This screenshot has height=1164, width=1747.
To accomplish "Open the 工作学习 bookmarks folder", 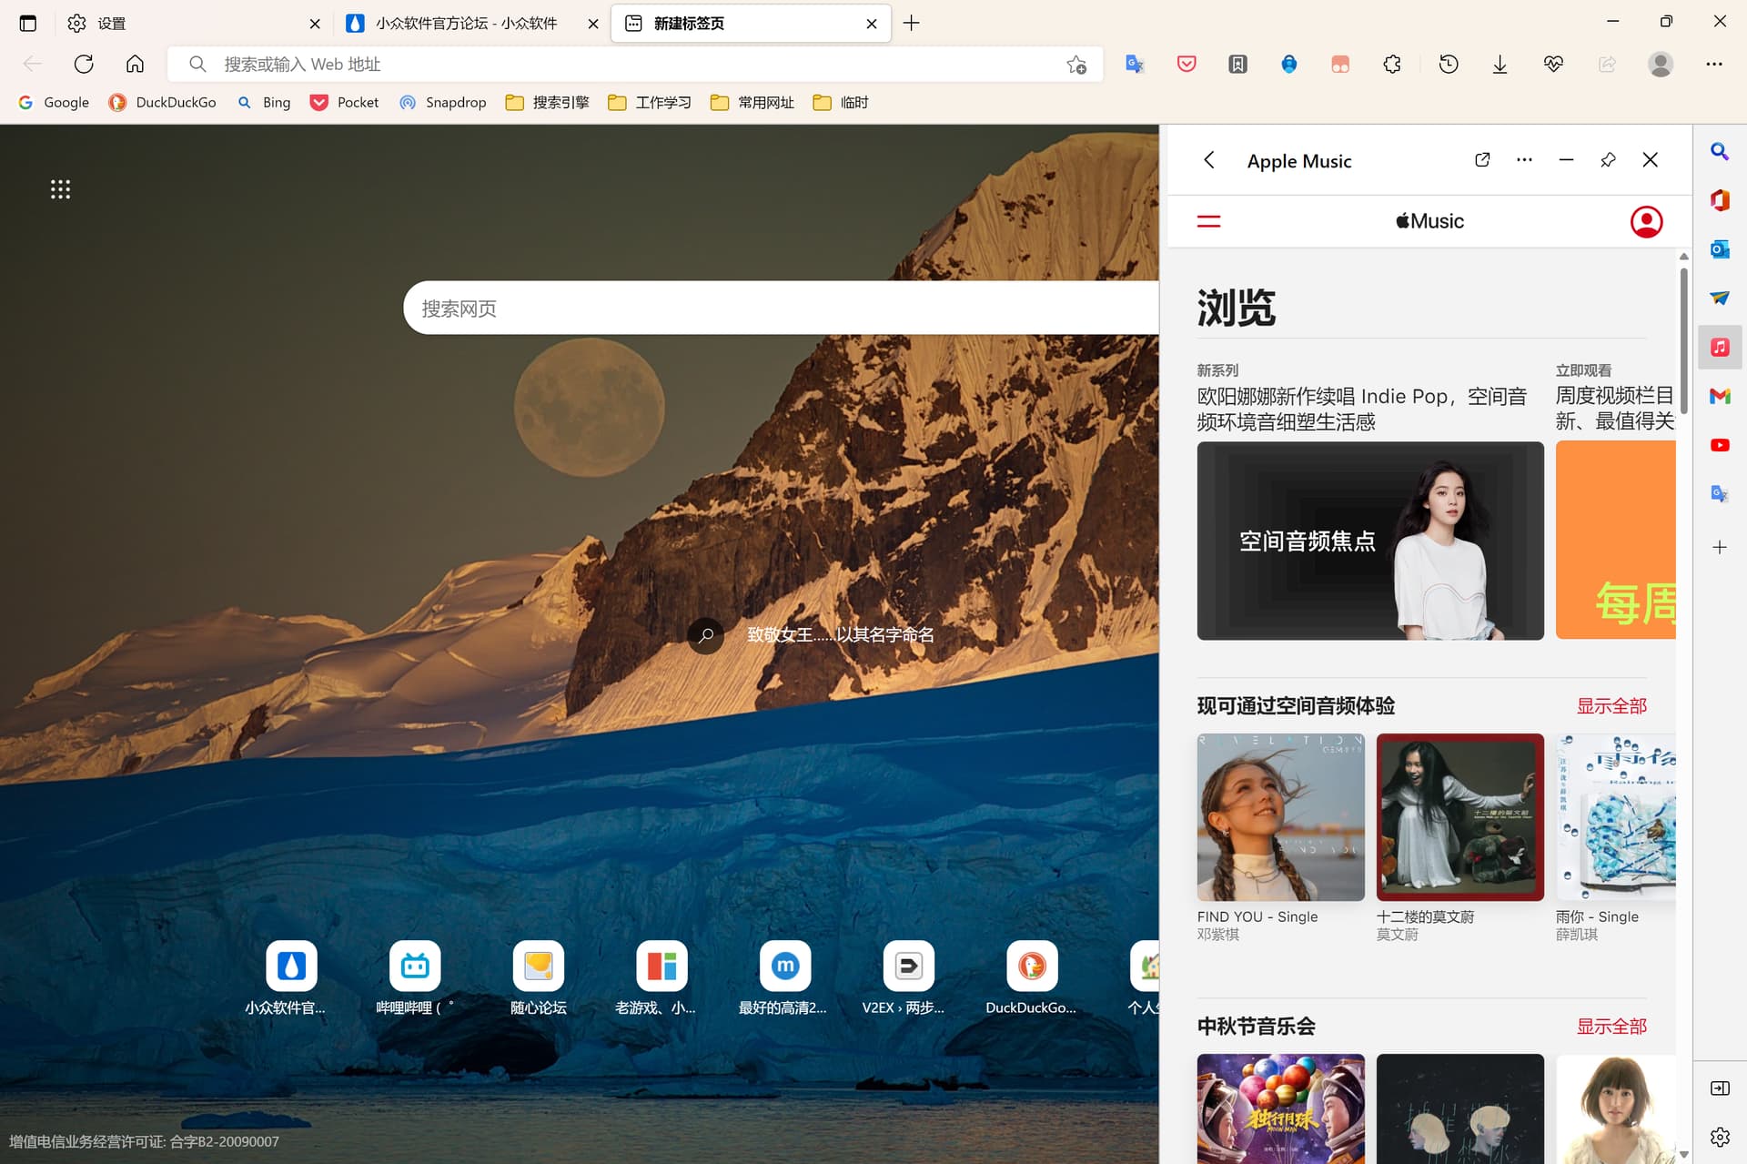I will pyautogui.click(x=650, y=102).
